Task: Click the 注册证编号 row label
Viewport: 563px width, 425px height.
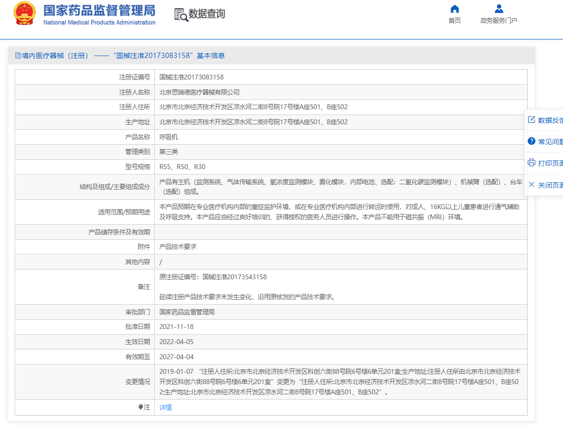Action: click(x=135, y=77)
